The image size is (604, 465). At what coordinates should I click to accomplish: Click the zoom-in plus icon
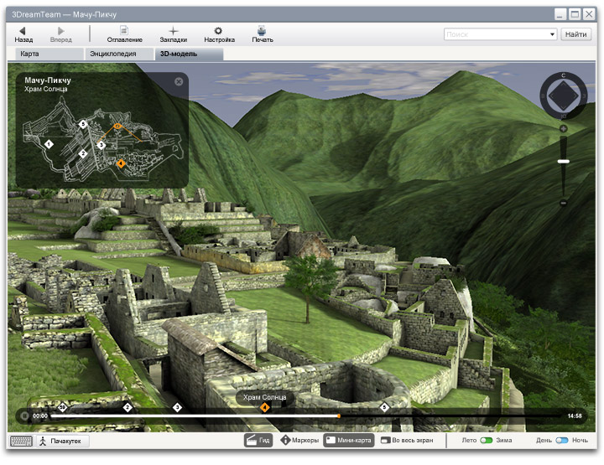[x=564, y=129]
